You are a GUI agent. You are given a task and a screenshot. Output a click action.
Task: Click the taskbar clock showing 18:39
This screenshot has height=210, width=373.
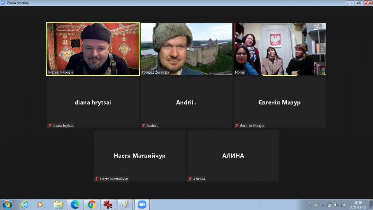[358, 205]
